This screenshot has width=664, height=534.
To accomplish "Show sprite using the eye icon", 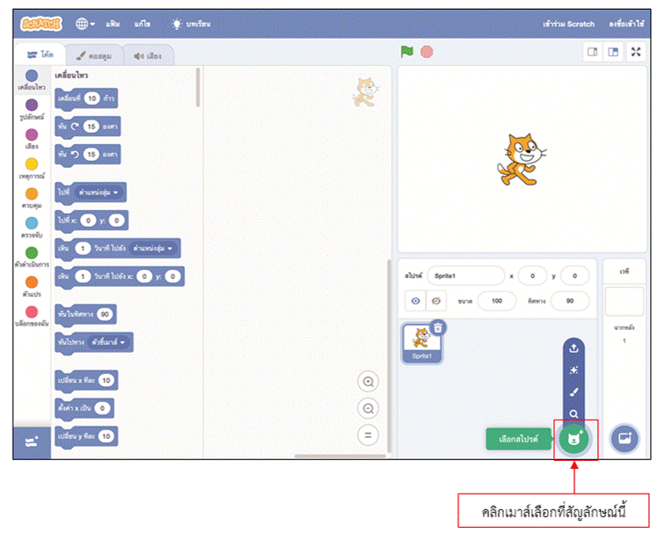I will click(417, 301).
